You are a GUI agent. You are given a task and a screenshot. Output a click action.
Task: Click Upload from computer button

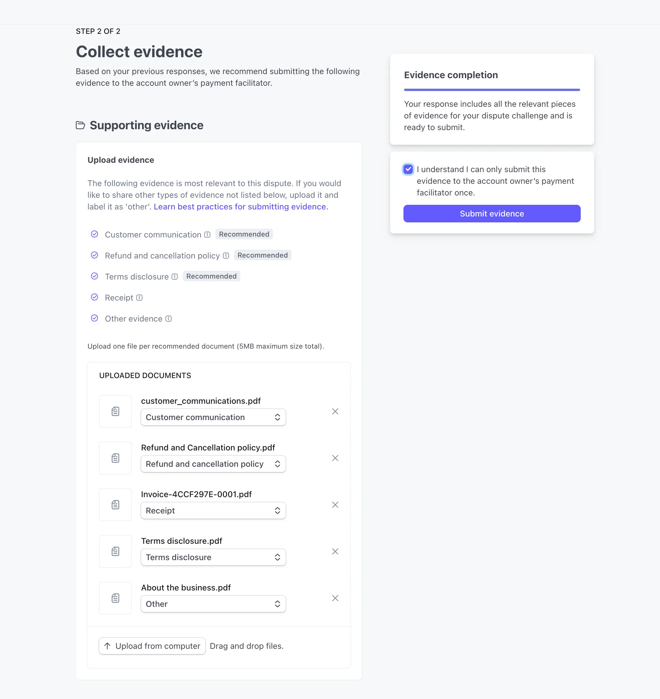(x=152, y=646)
